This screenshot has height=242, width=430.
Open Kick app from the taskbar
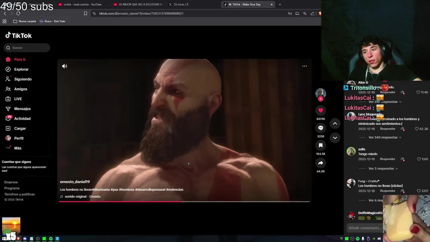pos(44,239)
